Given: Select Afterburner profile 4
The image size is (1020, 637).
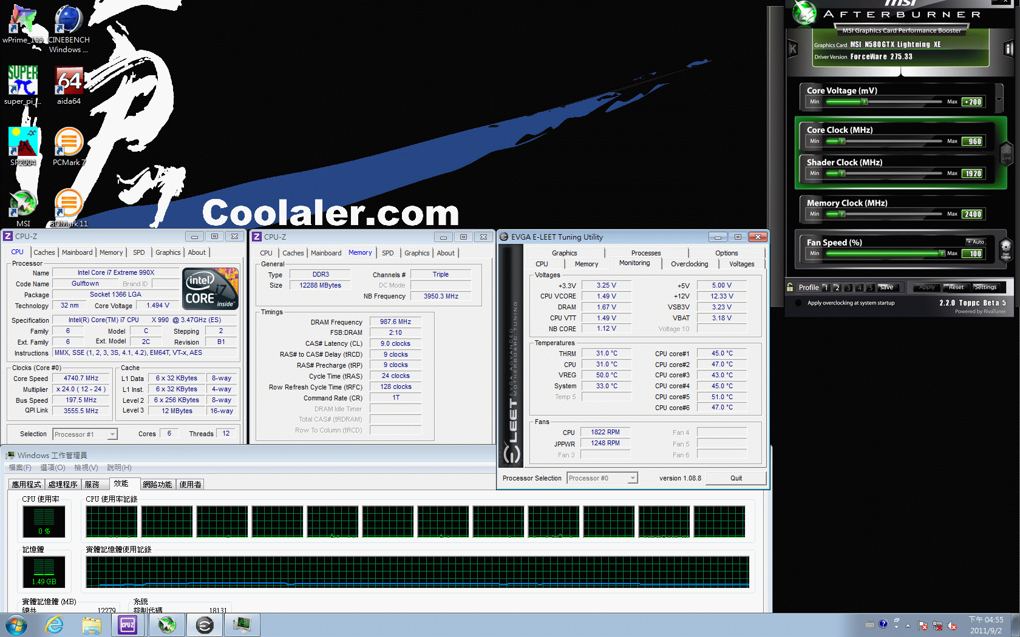Looking at the screenshot, I should point(859,287).
